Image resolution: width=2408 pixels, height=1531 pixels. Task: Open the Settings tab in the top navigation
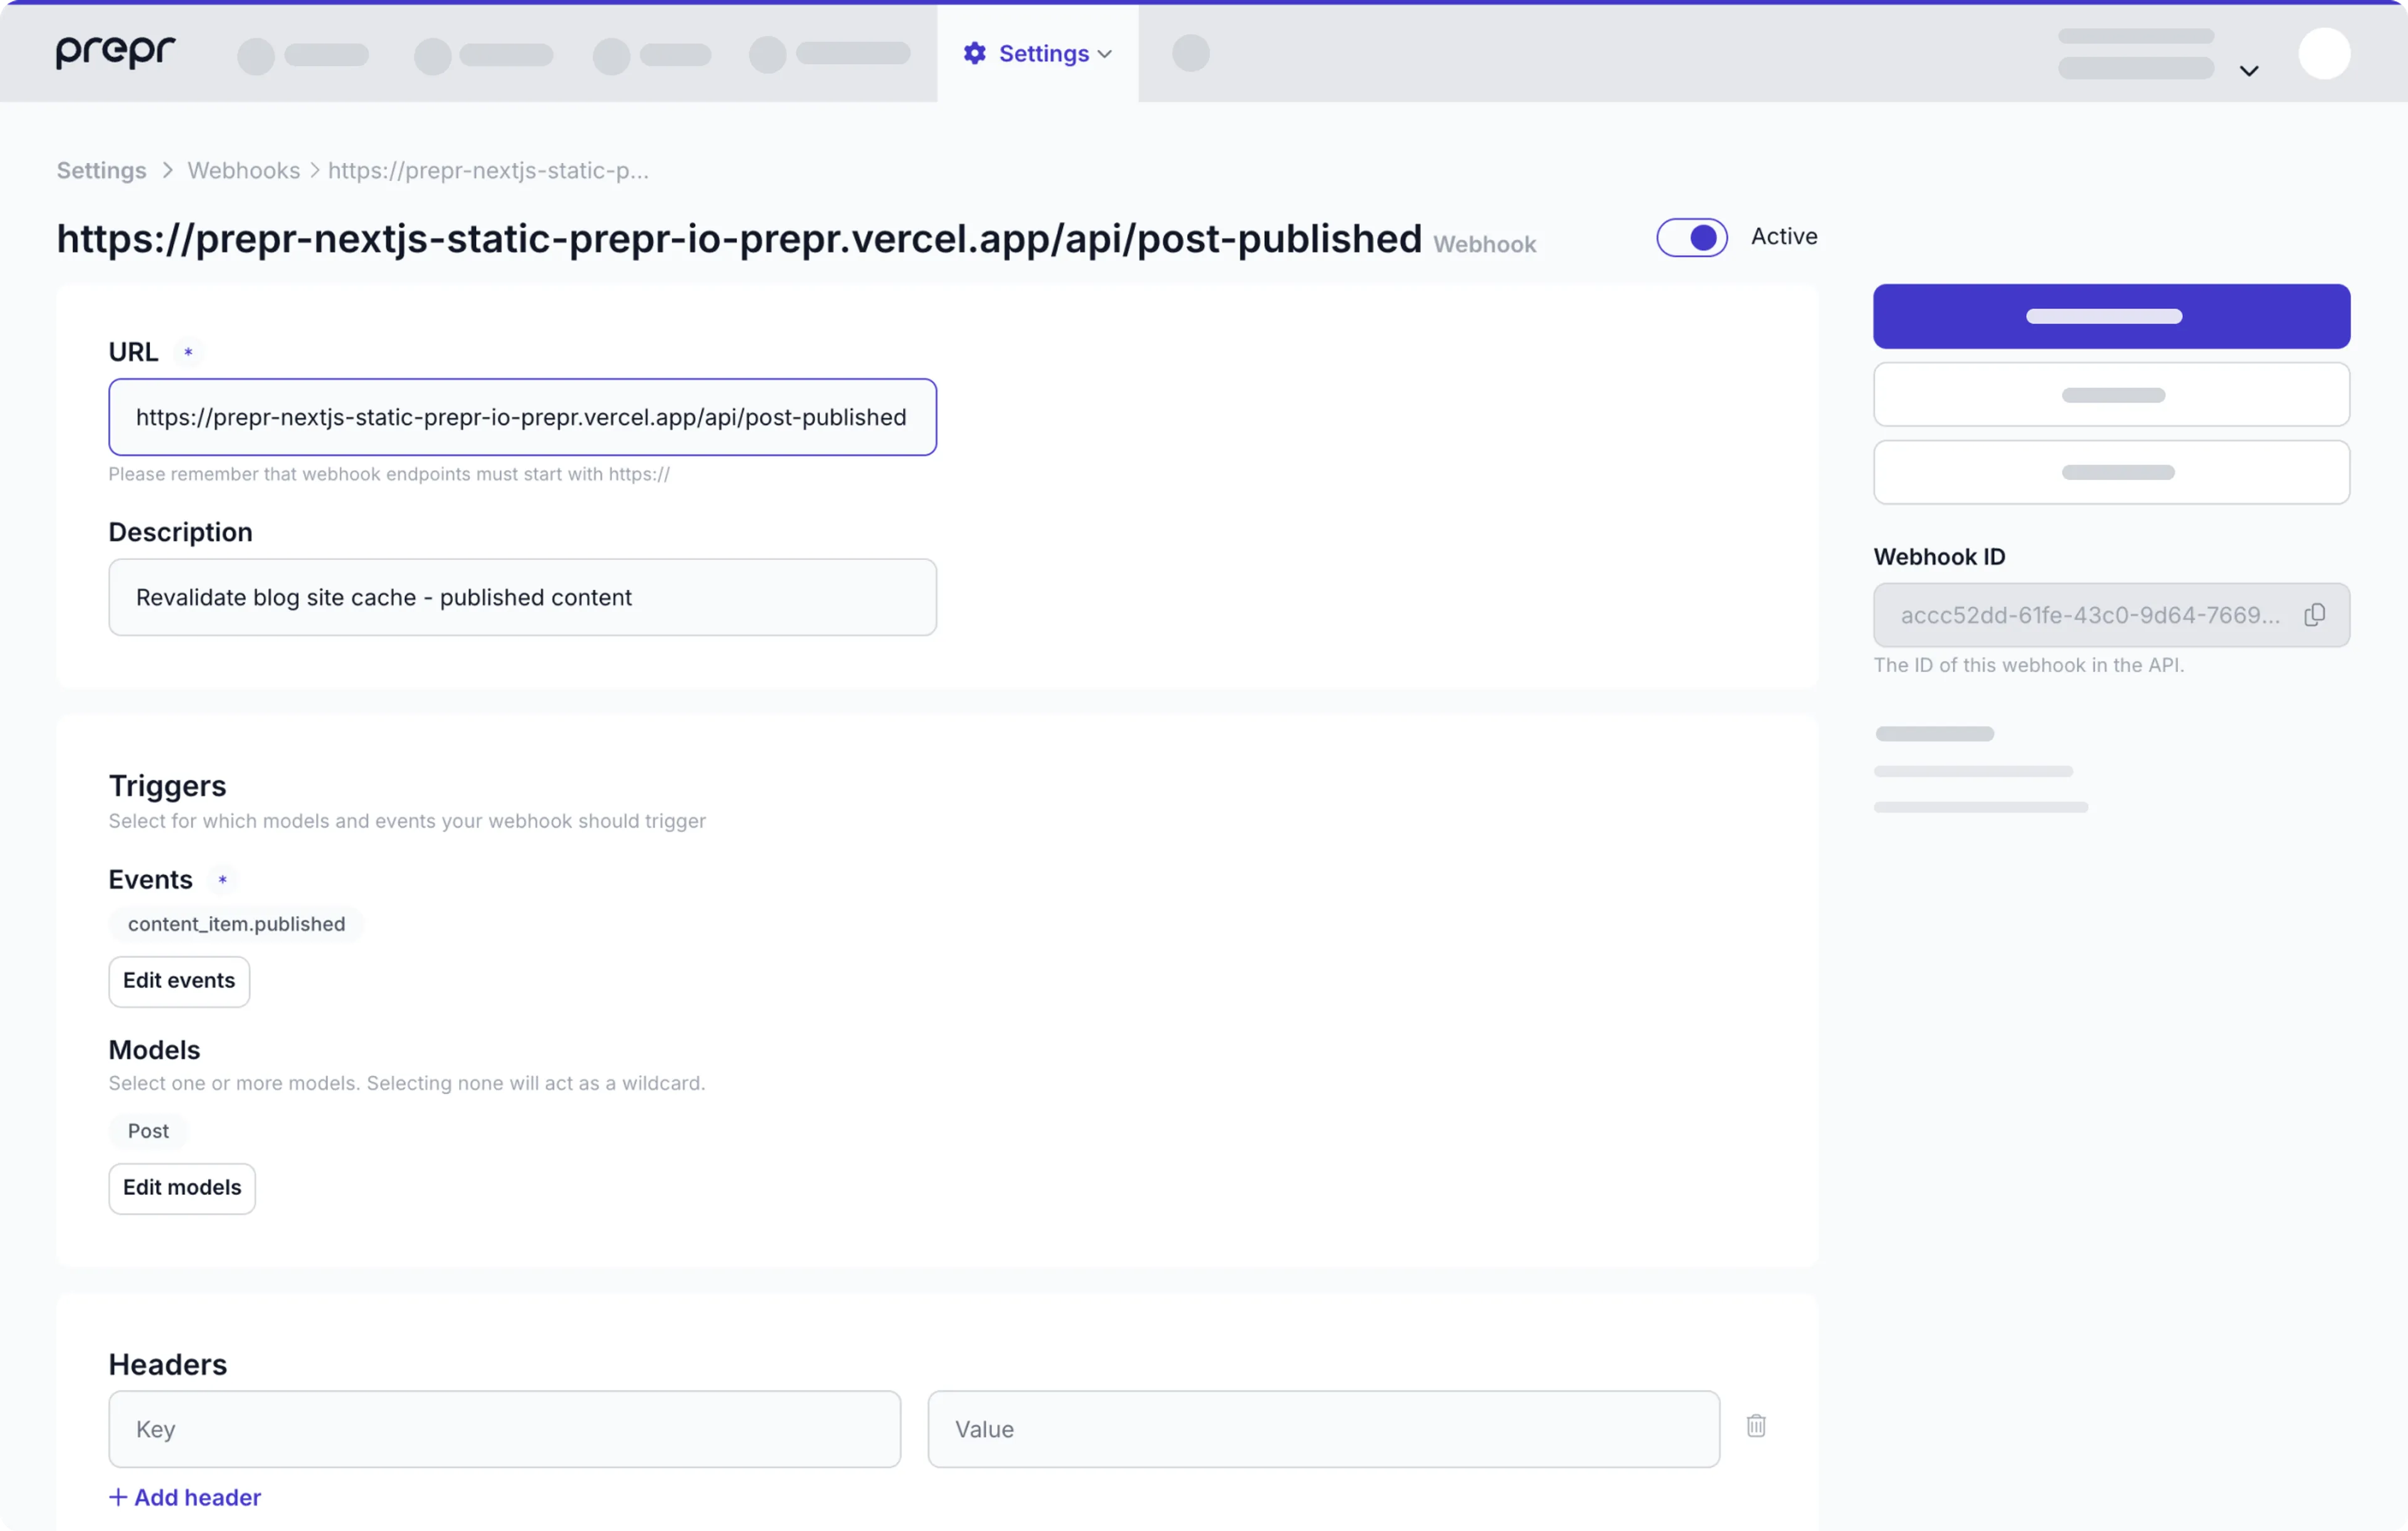pyautogui.click(x=1043, y=53)
